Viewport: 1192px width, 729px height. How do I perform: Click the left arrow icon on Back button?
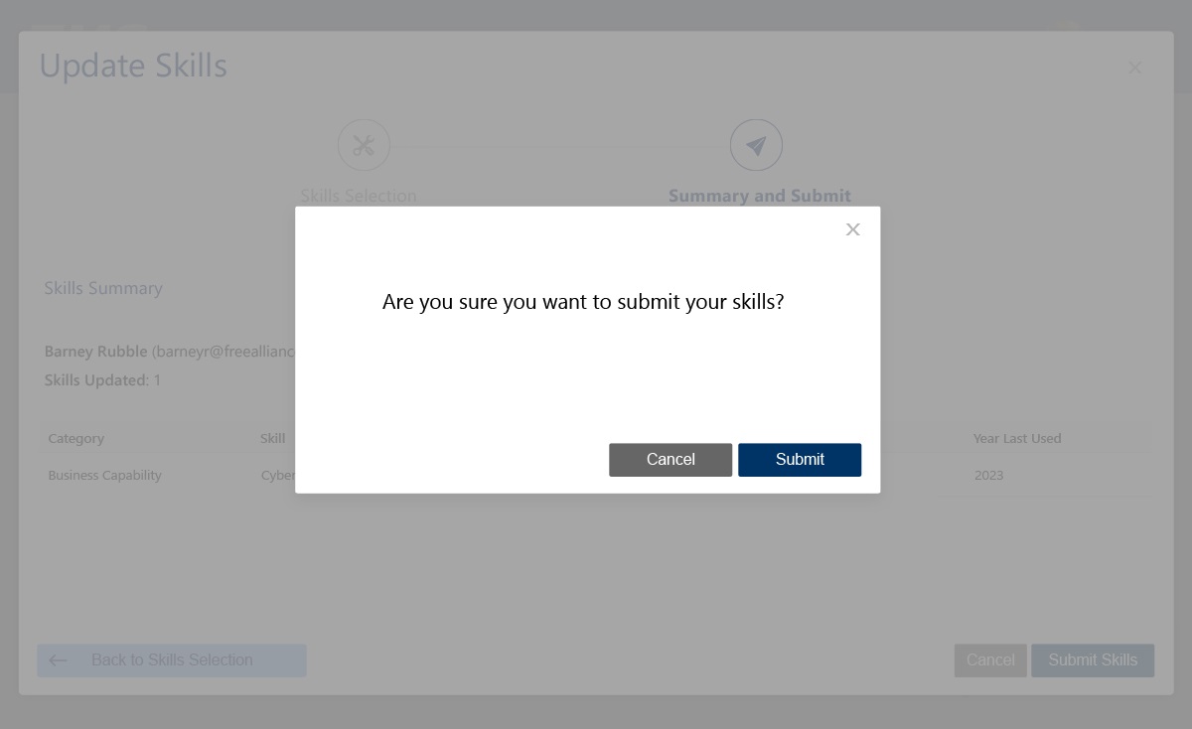point(58,660)
